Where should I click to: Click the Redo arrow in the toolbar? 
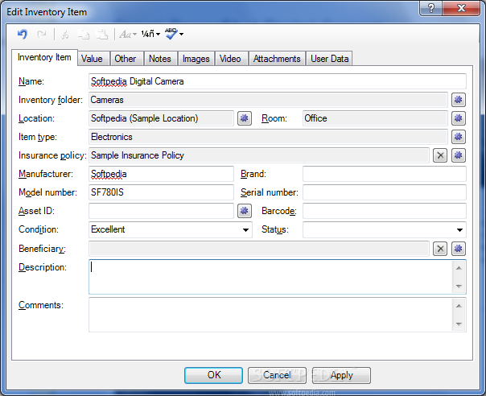pyautogui.click(x=41, y=34)
